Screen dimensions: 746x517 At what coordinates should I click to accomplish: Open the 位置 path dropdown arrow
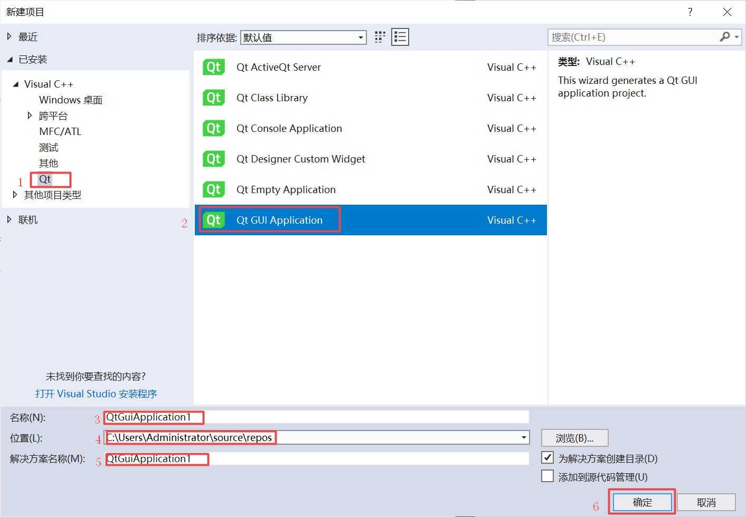[523, 437]
